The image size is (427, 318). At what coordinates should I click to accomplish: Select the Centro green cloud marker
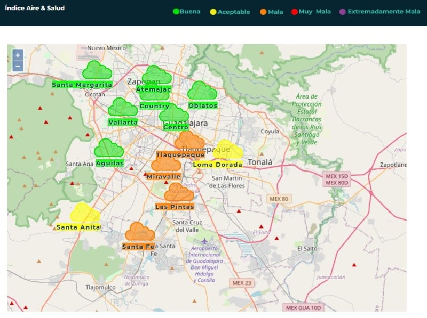[x=174, y=114]
